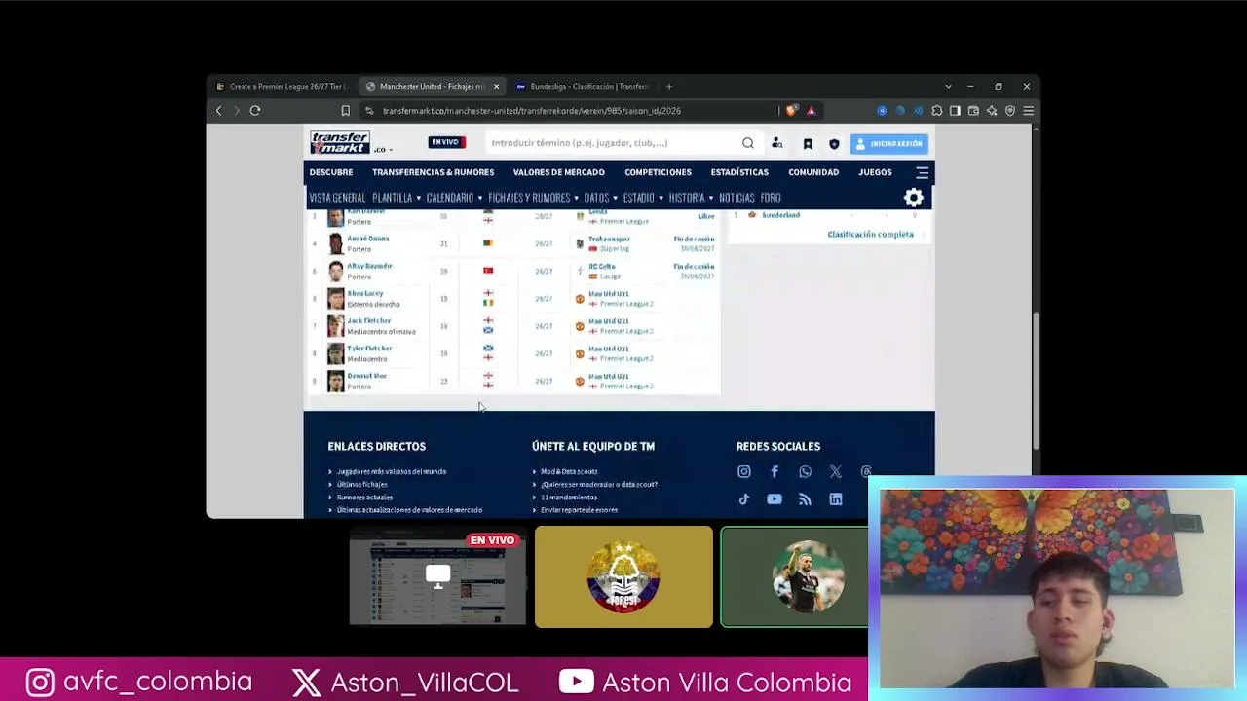
Task: Select Vista General in the club submenu
Action: point(337,199)
